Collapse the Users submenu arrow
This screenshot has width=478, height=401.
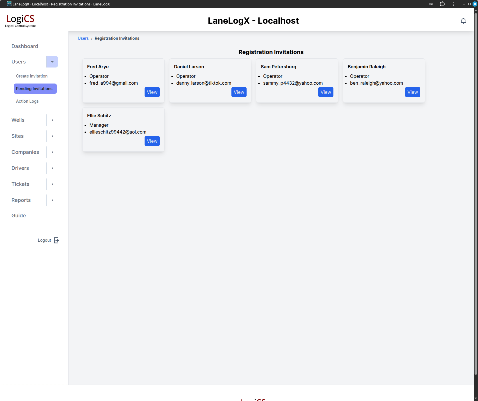52,62
